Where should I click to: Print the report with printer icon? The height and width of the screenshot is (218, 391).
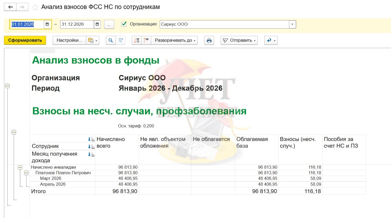click(x=209, y=40)
